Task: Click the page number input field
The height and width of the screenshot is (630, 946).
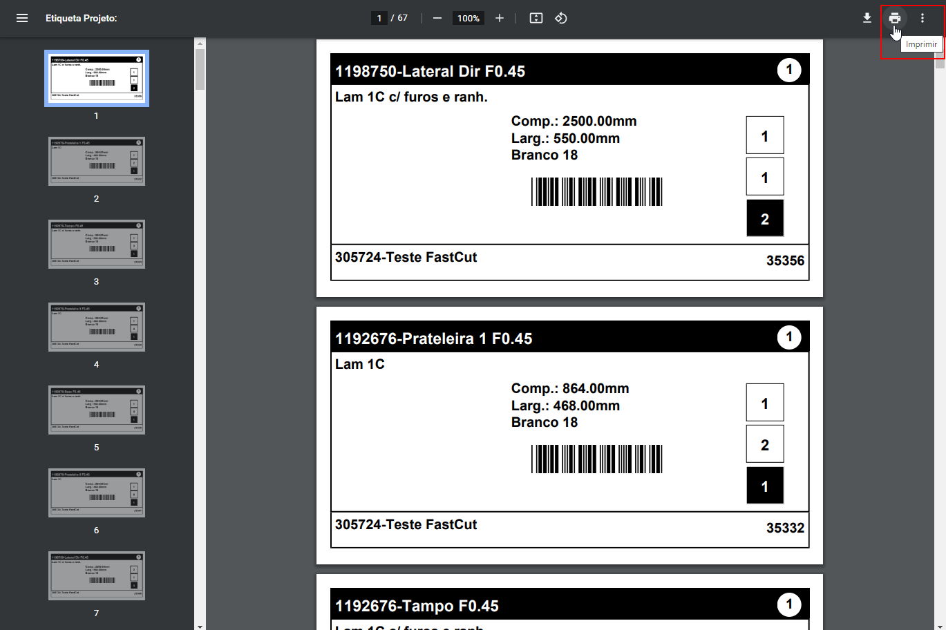Action: [379, 18]
